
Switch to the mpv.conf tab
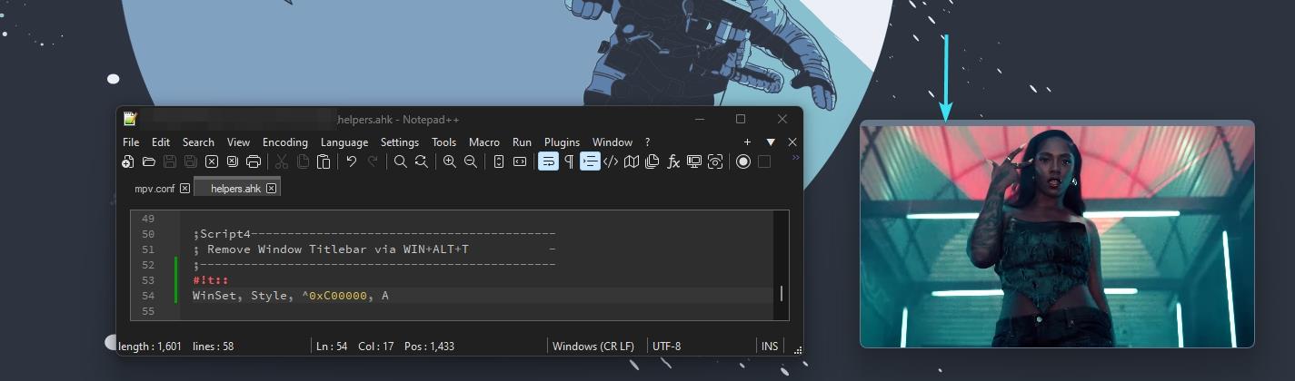coord(155,188)
